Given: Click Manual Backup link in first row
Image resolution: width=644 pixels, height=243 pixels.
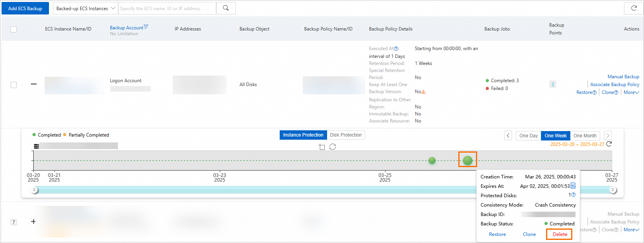Looking at the screenshot, I should (623, 77).
